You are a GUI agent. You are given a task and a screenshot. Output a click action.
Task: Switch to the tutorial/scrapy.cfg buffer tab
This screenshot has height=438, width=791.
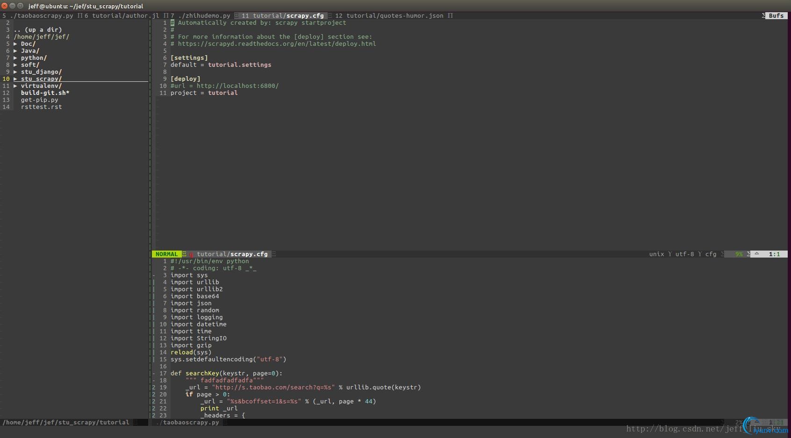(x=283, y=16)
